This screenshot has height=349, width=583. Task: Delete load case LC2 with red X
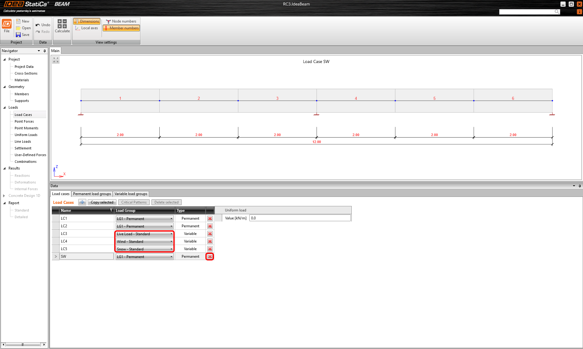(x=210, y=226)
